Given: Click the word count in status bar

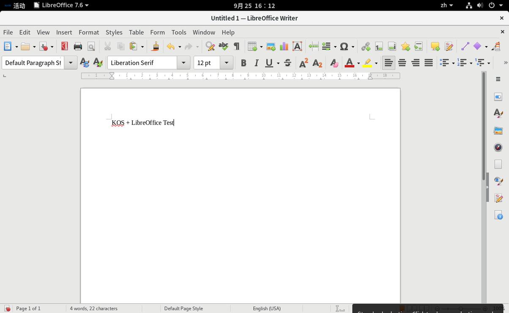Looking at the screenshot, I should pyautogui.click(x=93, y=308).
